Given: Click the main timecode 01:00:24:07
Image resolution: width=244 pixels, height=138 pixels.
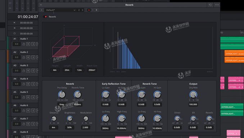Looking at the screenshot, I should 28,17.
